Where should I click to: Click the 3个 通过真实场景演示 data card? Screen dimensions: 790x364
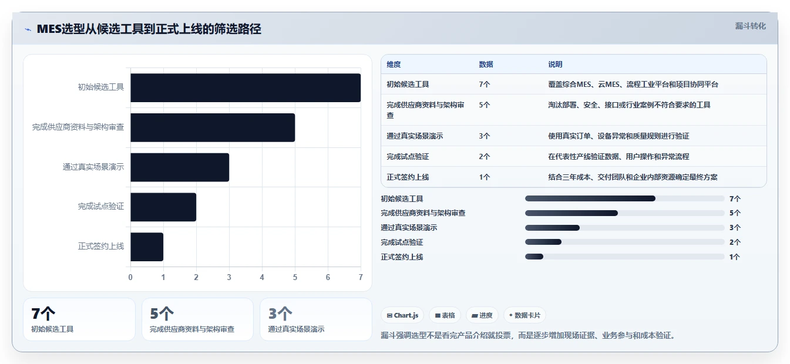tap(316, 319)
